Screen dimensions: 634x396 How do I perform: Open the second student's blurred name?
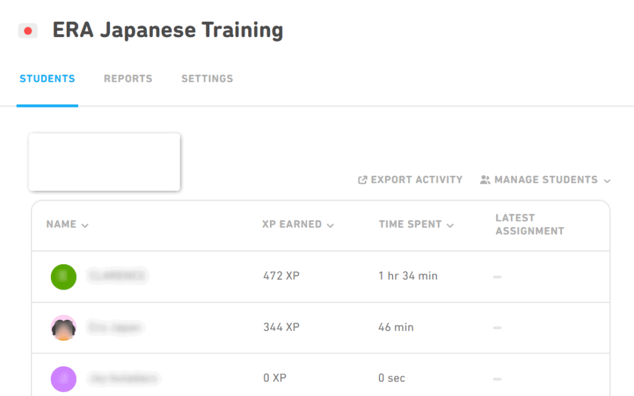point(116,327)
